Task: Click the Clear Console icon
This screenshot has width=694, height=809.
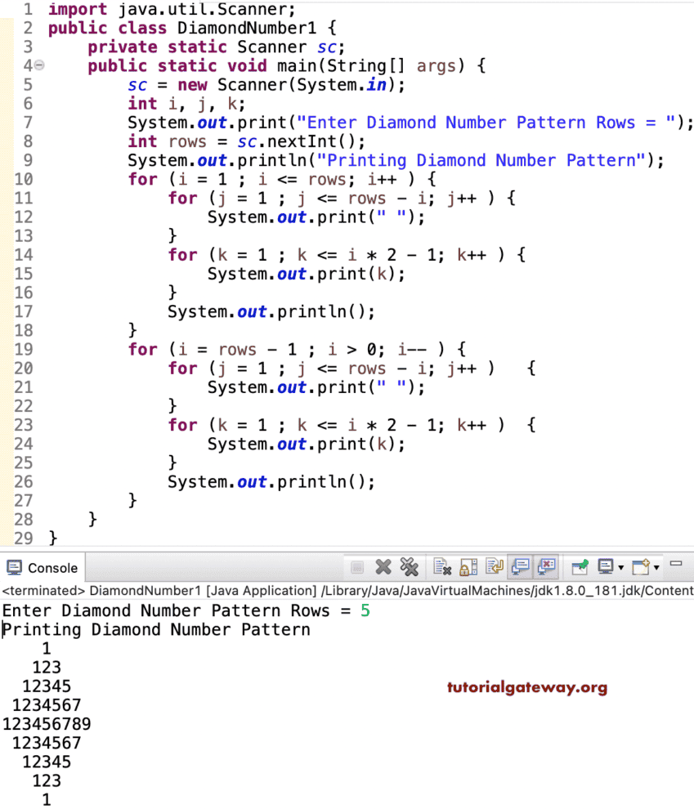Action: (442, 567)
